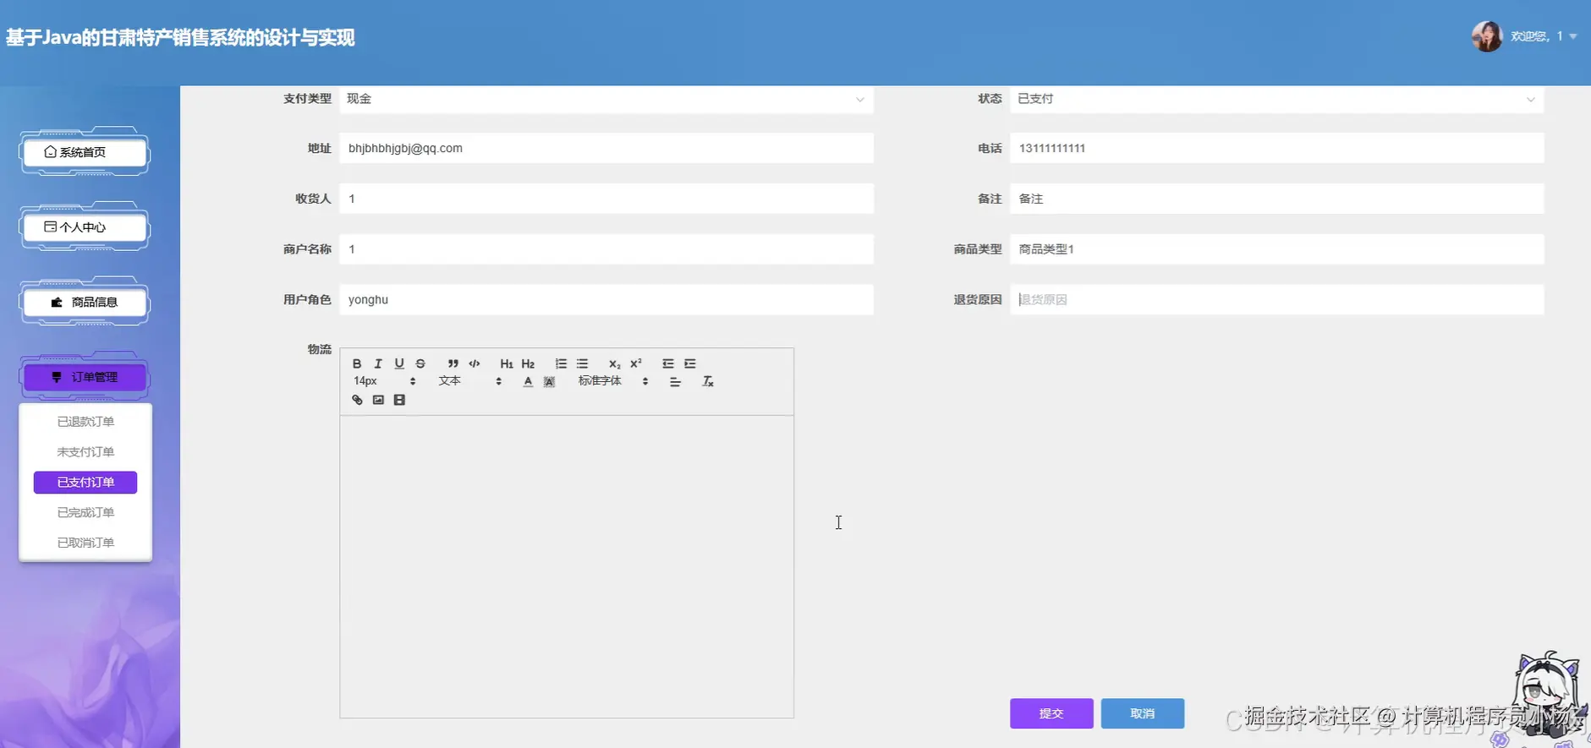Select 已支付订单 in the order submenu
The width and height of the screenshot is (1591, 748).
click(x=85, y=483)
